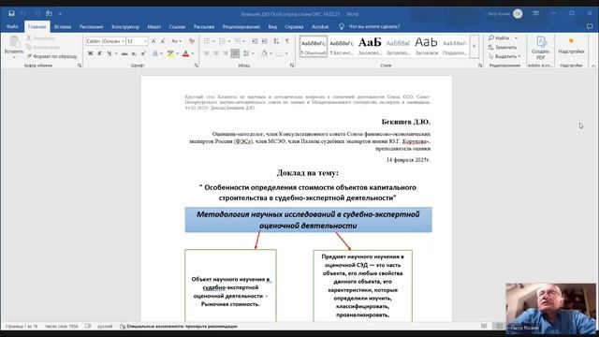Toggle bold formatting (Ж)
Viewport: 599px width, 337px height.
90,53
